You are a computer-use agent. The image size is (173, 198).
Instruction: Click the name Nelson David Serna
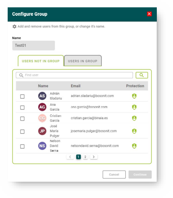(x=55, y=146)
